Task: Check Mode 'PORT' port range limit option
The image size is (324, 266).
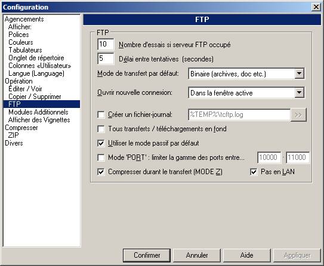Action: [x=101, y=157]
